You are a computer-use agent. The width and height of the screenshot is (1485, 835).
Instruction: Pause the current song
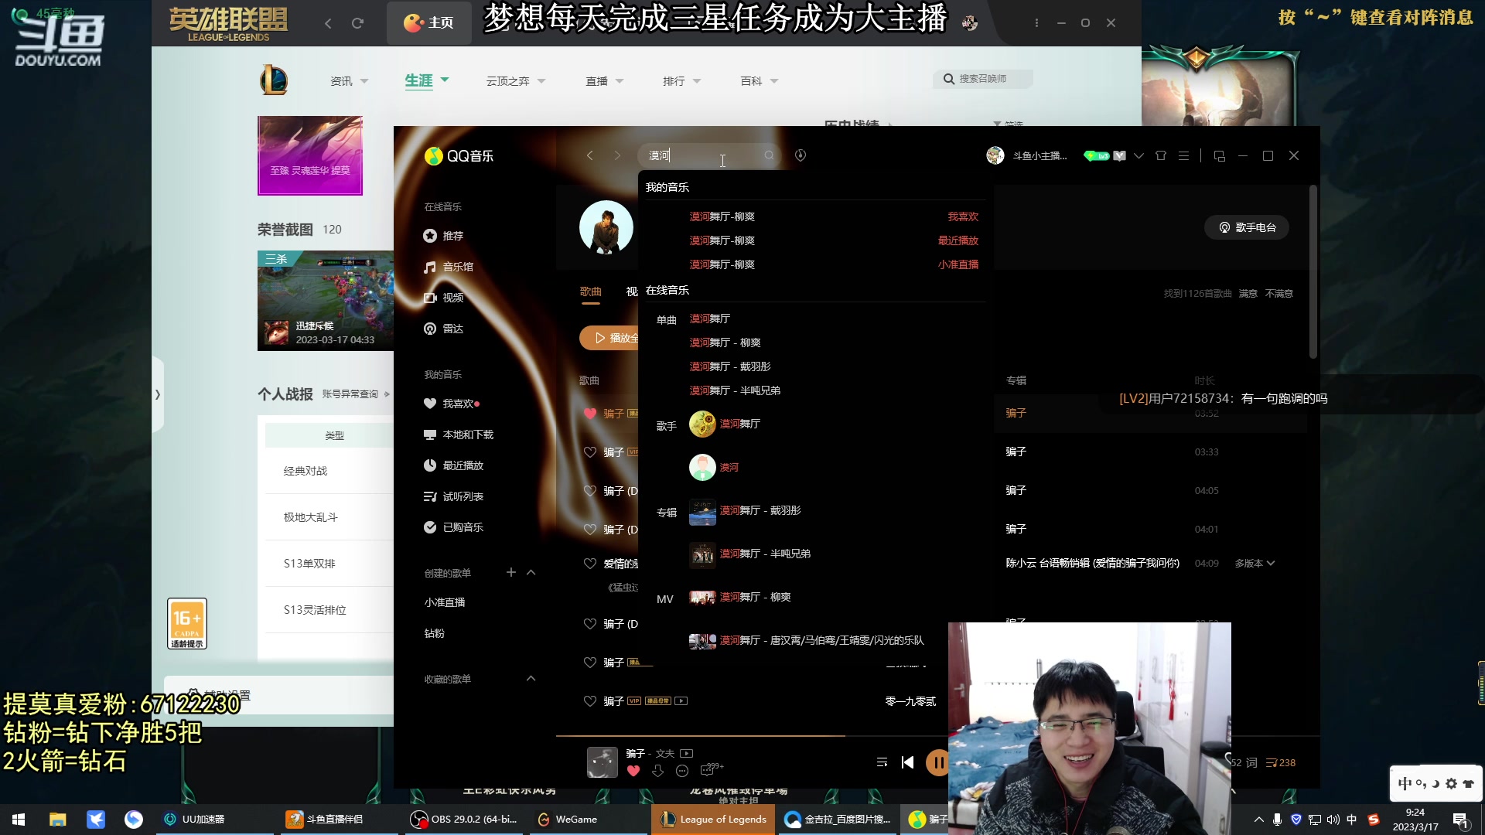pyautogui.click(x=937, y=763)
